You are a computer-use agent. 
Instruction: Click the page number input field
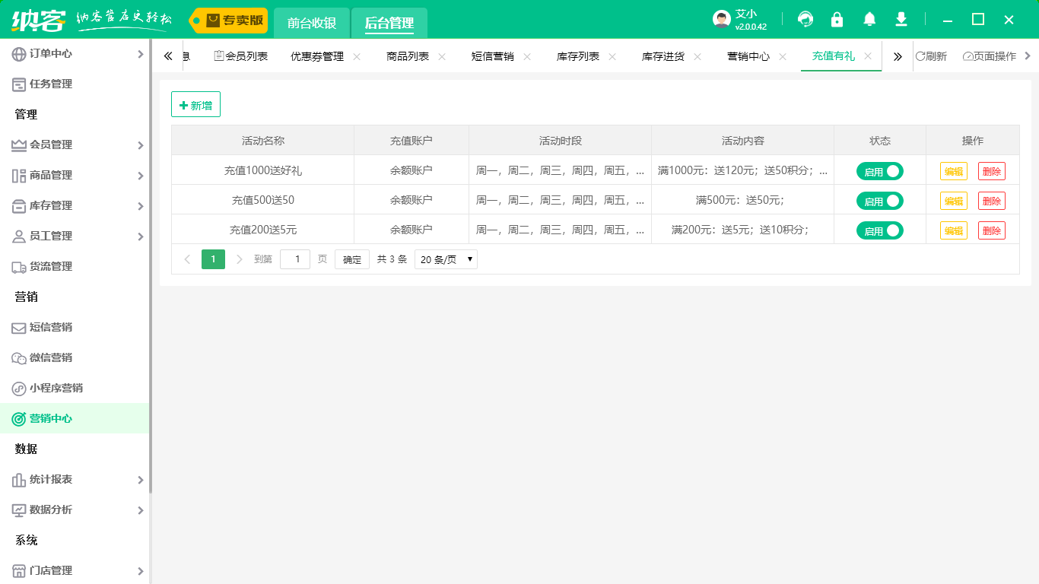pyautogui.click(x=295, y=259)
